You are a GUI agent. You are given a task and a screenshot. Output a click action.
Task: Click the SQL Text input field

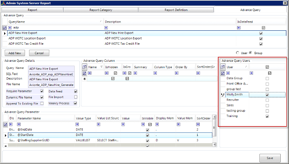[x=52, y=74]
